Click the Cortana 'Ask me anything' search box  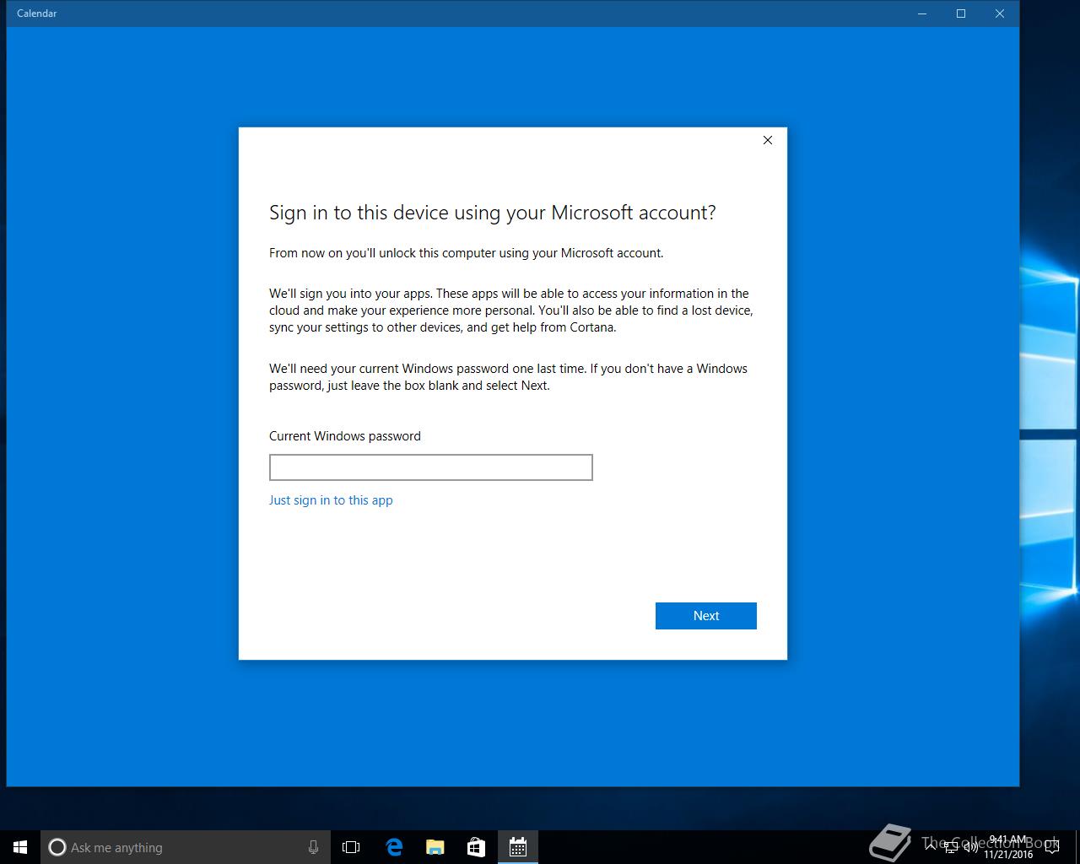(186, 847)
